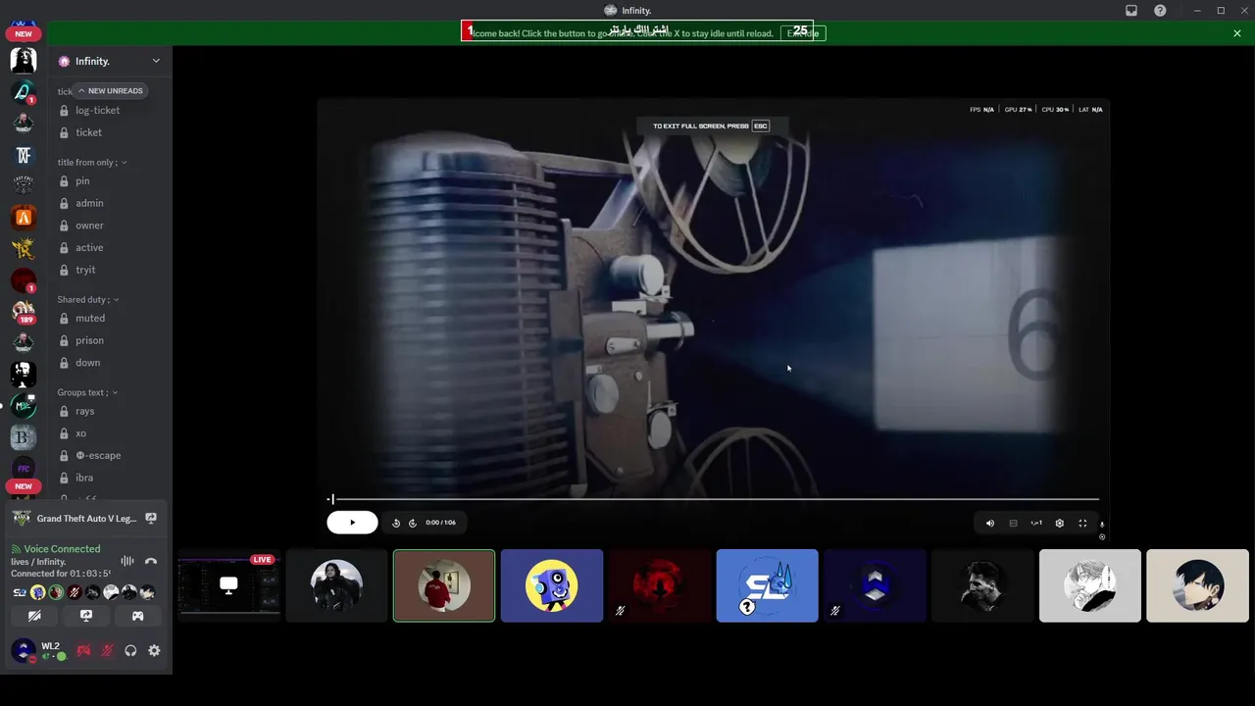Jump to NEW UNREADS pill
Image resolution: width=1255 pixels, height=706 pixels.
click(111, 90)
